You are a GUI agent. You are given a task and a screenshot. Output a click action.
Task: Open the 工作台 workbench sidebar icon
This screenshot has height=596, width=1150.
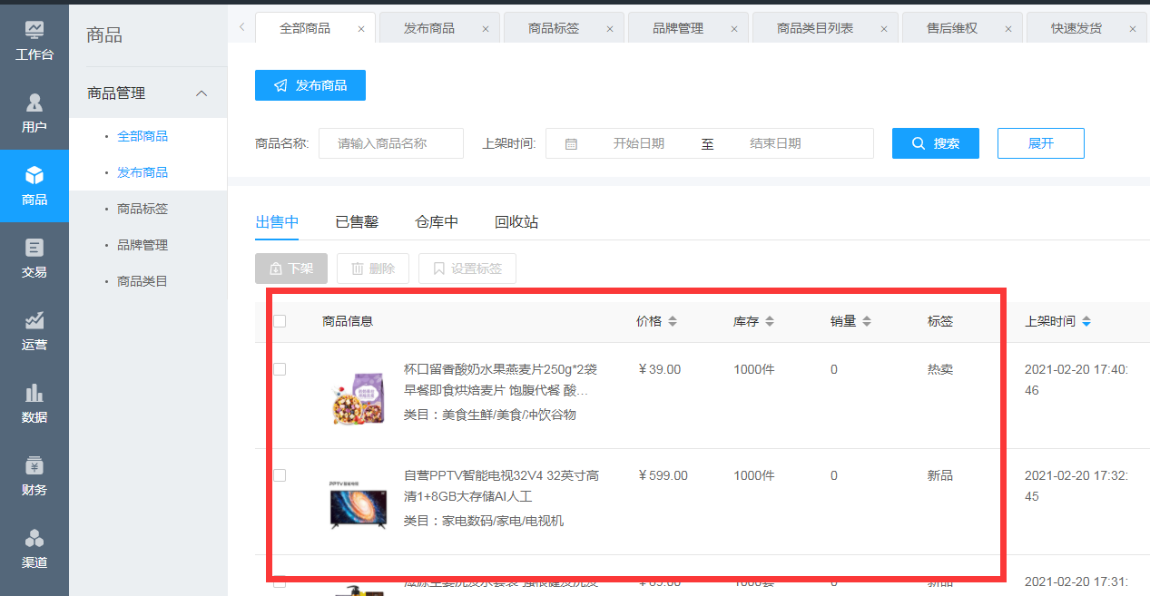(x=34, y=31)
